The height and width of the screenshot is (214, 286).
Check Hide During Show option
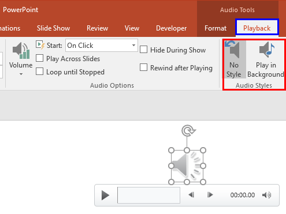[143, 50]
